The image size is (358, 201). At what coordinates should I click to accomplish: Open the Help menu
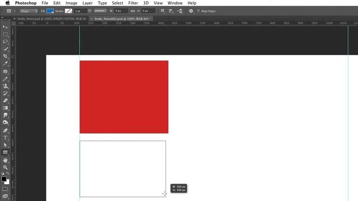[192, 3]
